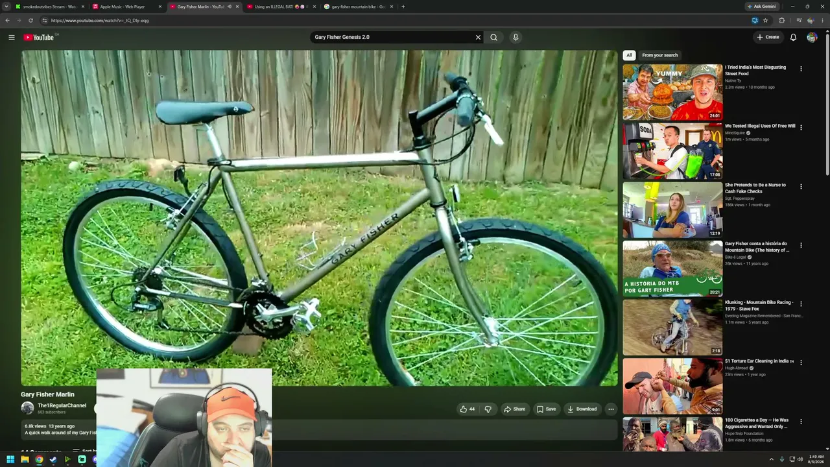This screenshot has width=830, height=467.
Task: Open the YouTube guide hamburger menu
Action: (x=11, y=37)
